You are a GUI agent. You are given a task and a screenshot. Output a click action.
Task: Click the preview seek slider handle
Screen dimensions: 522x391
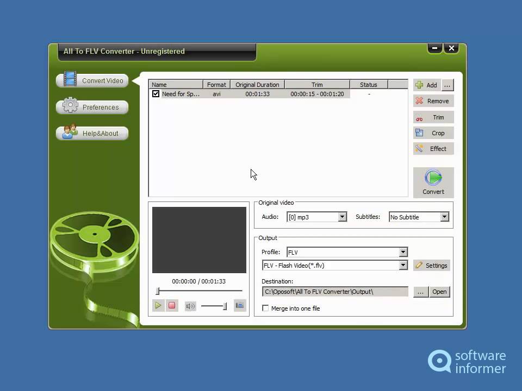158,291
